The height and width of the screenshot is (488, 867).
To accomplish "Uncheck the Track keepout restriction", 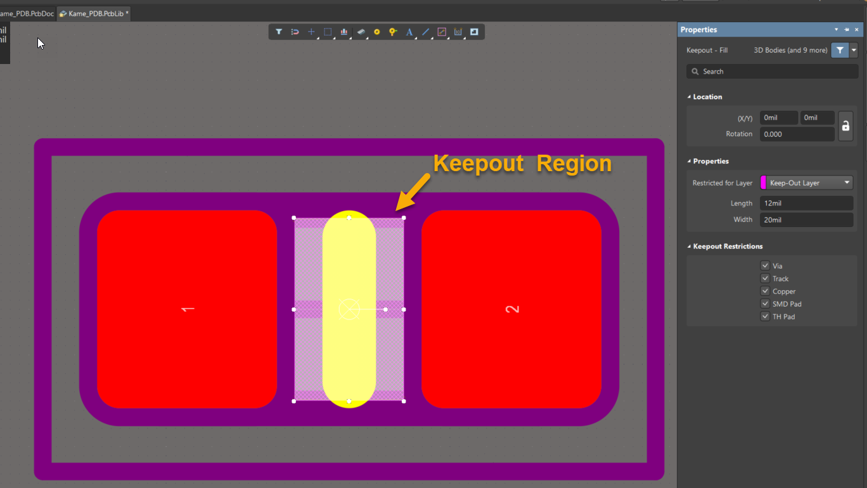I will click(x=765, y=278).
